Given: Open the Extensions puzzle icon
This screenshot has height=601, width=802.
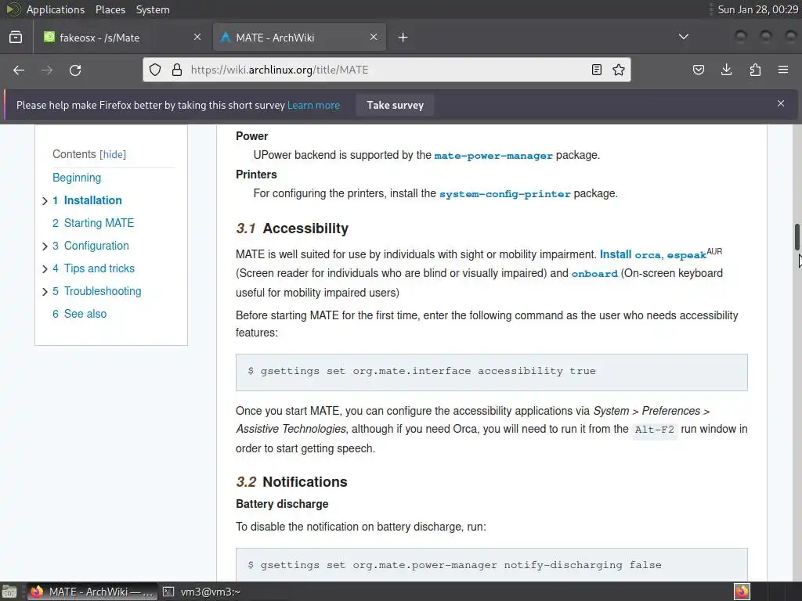Looking at the screenshot, I should pos(755,70).
